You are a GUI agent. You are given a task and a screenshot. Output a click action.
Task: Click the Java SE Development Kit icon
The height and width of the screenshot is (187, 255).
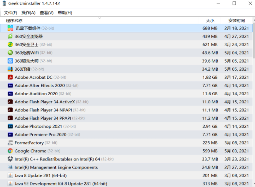(10, 184)
